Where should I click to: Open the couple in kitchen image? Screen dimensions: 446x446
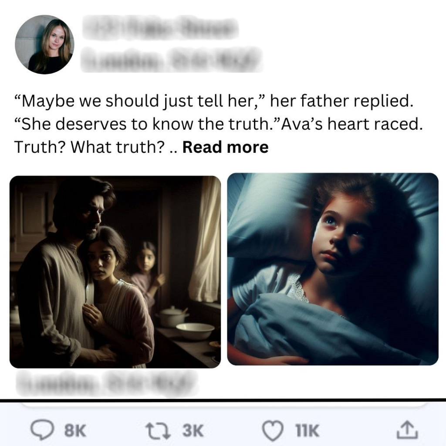[x=115, y=272]
